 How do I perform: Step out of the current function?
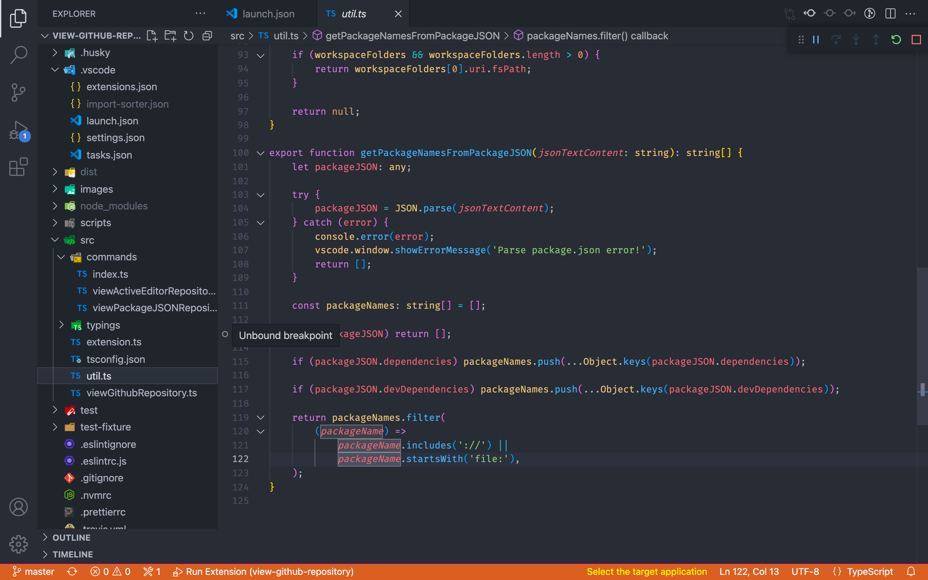click(x=876, y=39)
